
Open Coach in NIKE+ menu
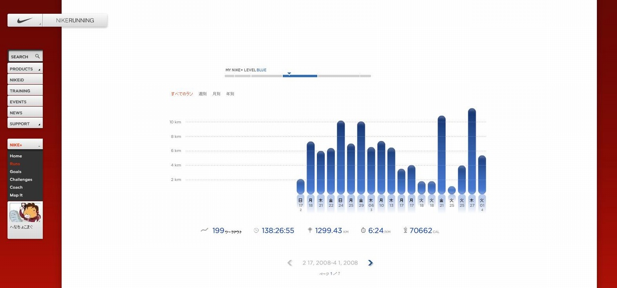[x=16, y=187]
